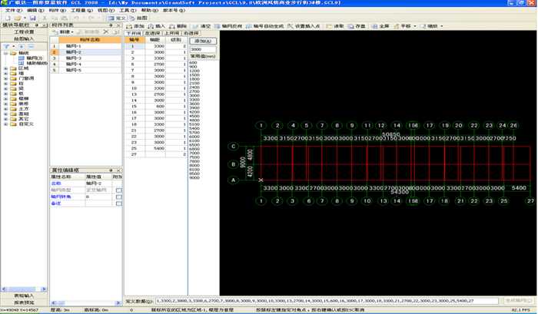The width and height of the screenshot is (538, 314).
Task: Open the 工程量 menu
Action: (81, 10)
